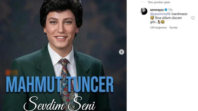Click the laughing emoji before "İkna"
The height and width of the screenshot is (111, 198).
pos(152,18)
